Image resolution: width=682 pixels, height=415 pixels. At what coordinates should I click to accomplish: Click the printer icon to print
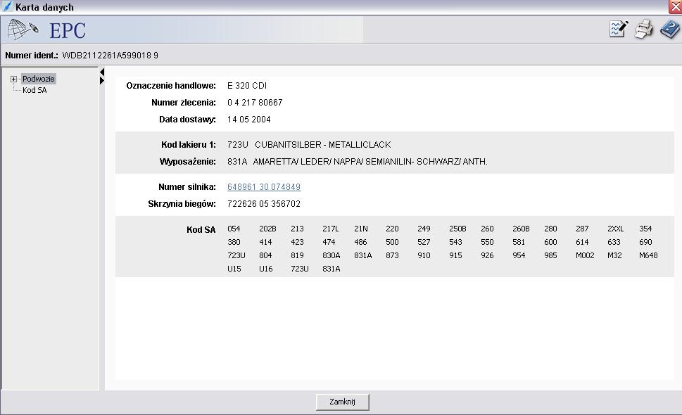point(643,30)
